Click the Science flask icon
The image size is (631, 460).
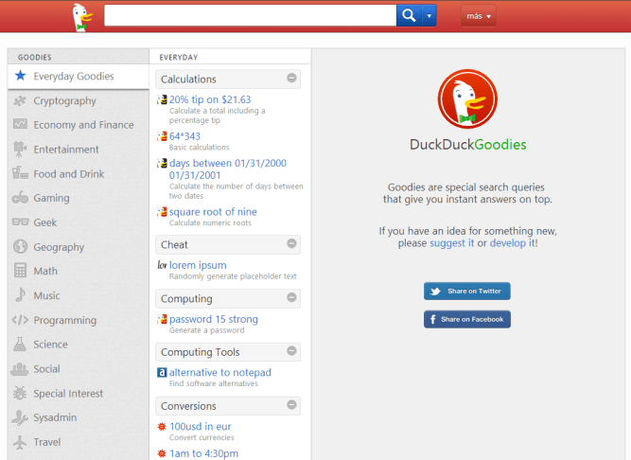point(20,344)
